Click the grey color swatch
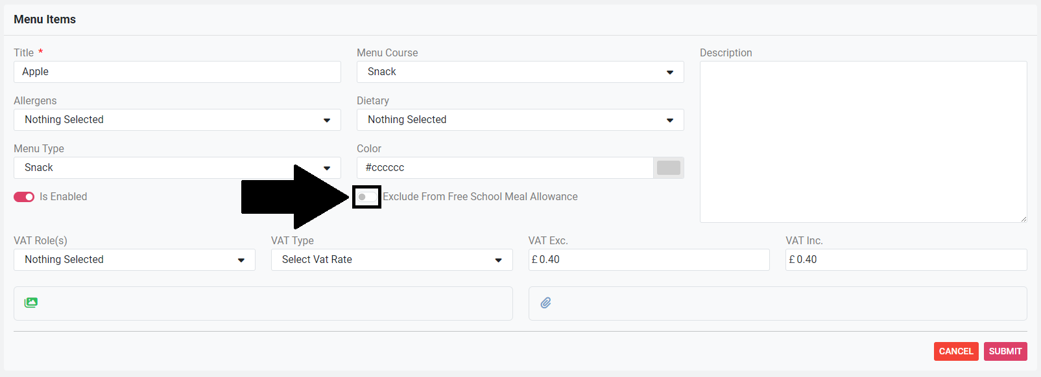Viewport: 1041px width, 377px height. 669,168
